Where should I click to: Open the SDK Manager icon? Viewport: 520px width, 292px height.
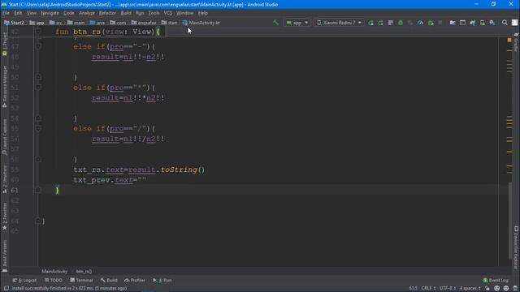click(x=492, y=23)
